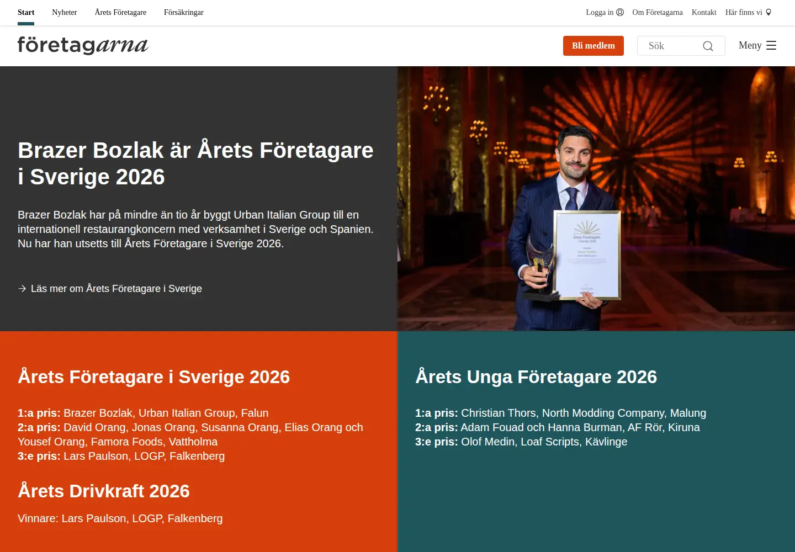Click headline Brazer Bozlak är Årets Företagare
The width and height of the screenshot is (795, 552).
pyautogui.click(x=195, y=163)
